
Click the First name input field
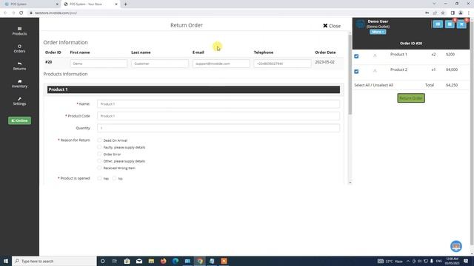click(99, 64)
